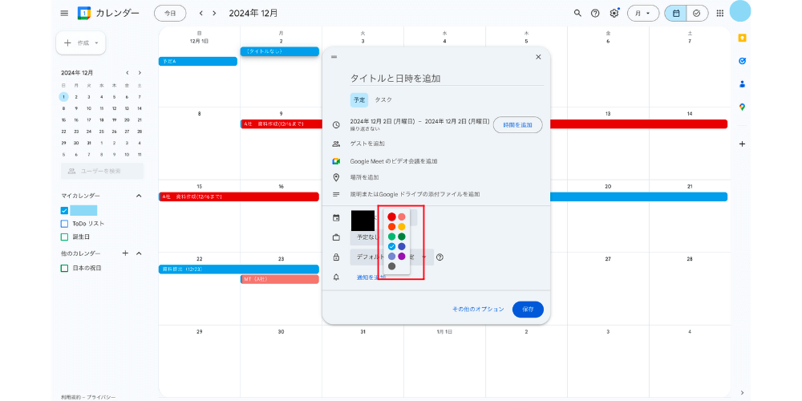Collapse the side panel with bottom chevron

[742, 392]
